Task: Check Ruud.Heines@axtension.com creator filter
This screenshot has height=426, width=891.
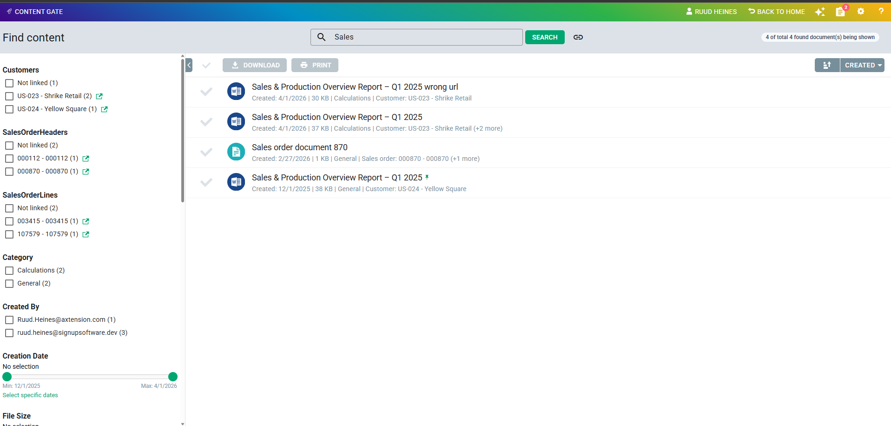Action: [x=9, y=320]
